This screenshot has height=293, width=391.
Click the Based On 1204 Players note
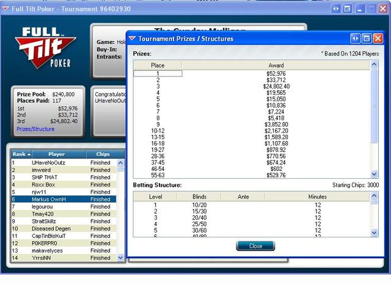[x=350, y=54]
